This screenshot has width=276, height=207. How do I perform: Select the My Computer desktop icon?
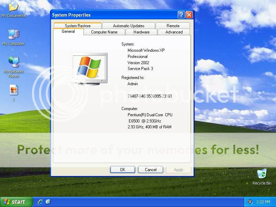pos(13,37)
